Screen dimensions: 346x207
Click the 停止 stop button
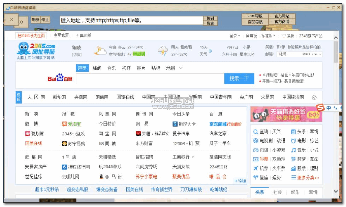(45, 20)
